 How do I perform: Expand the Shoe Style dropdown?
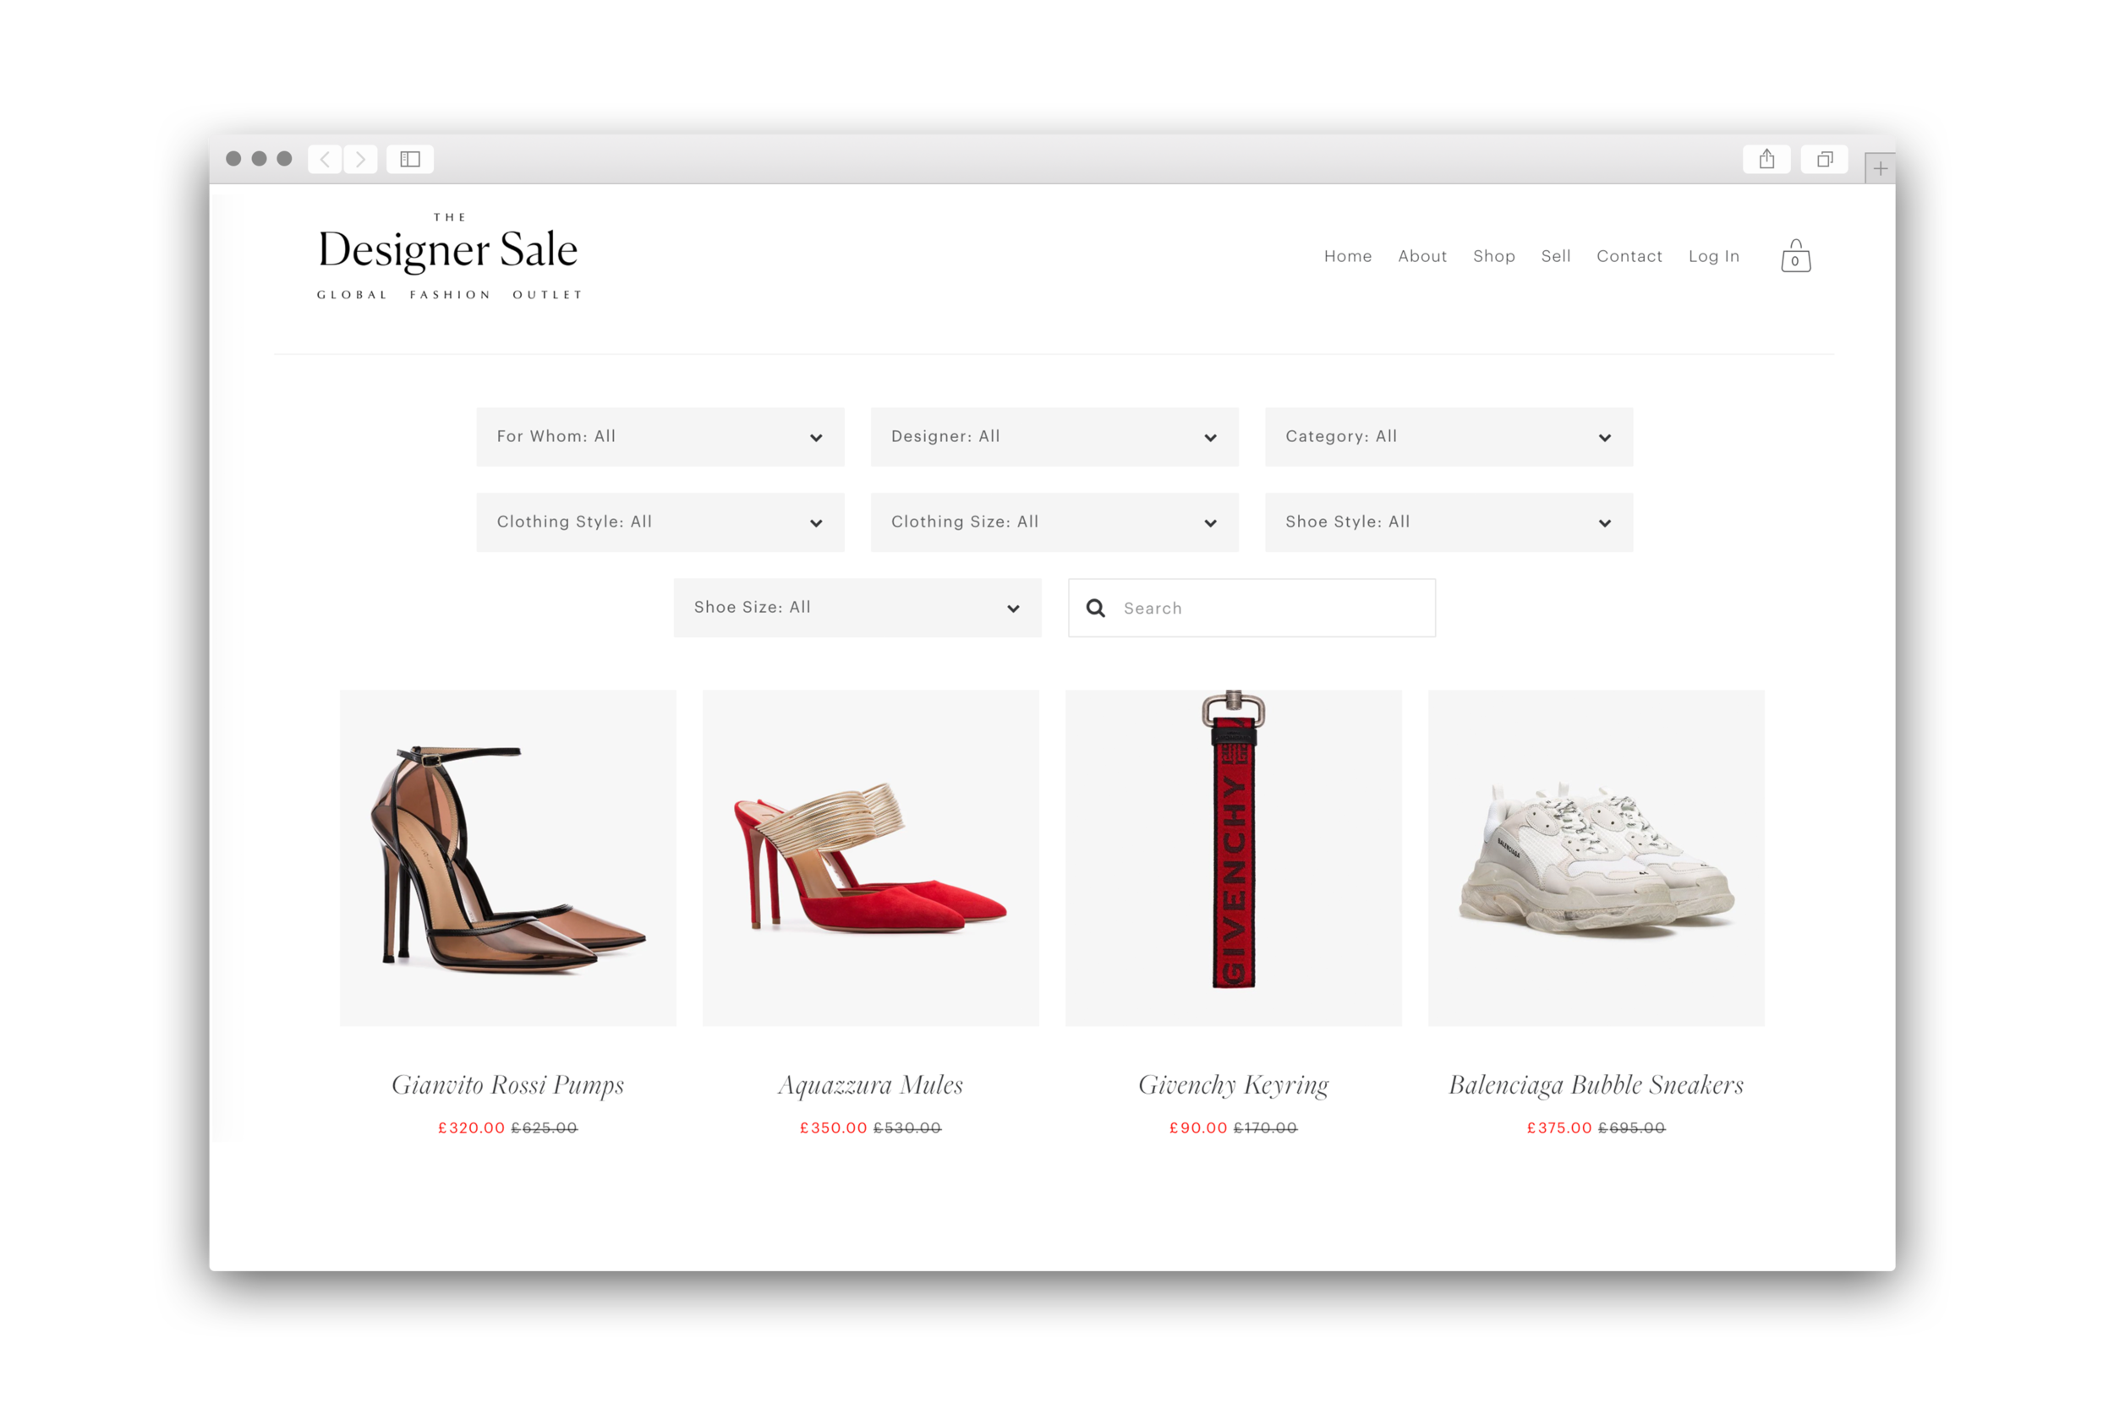(1449, 522)
